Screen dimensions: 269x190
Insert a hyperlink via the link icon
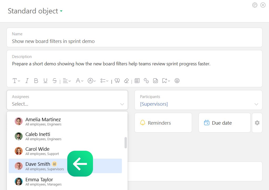point(146,81)
